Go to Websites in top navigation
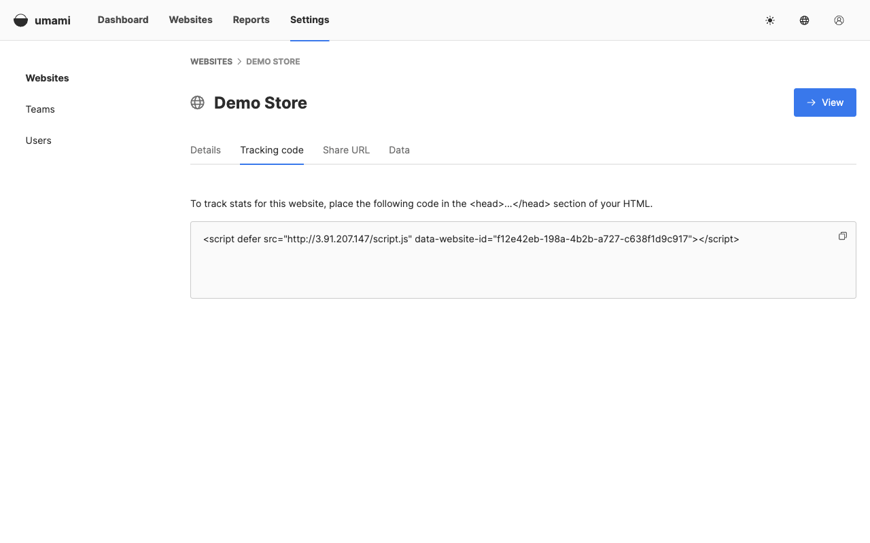The height and width of the screenshot is (543, 870). pos(191,20)
